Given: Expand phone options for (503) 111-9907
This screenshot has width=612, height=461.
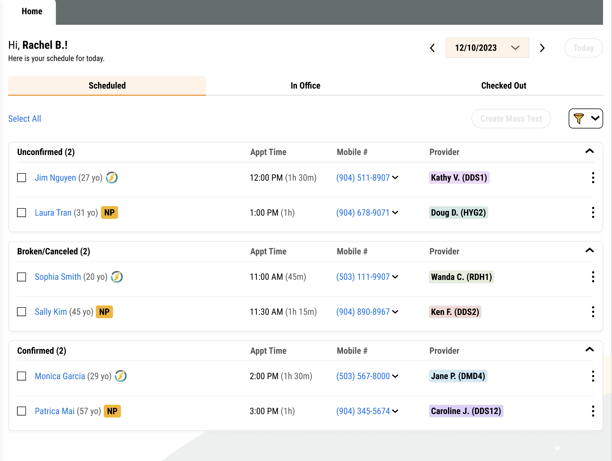Looking at the screenshot, I should (395, 277).
